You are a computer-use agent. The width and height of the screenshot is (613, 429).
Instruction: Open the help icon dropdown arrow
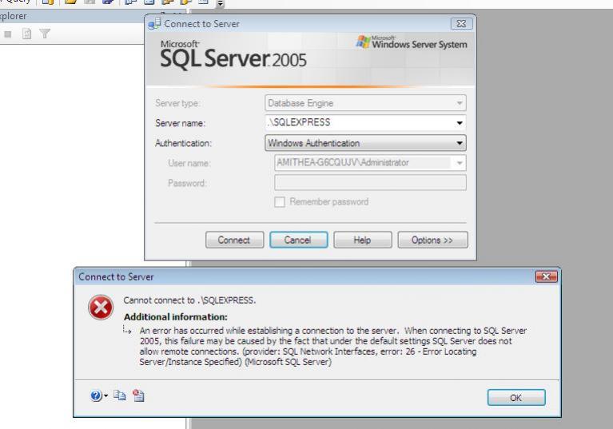click(x=106, y=396)
